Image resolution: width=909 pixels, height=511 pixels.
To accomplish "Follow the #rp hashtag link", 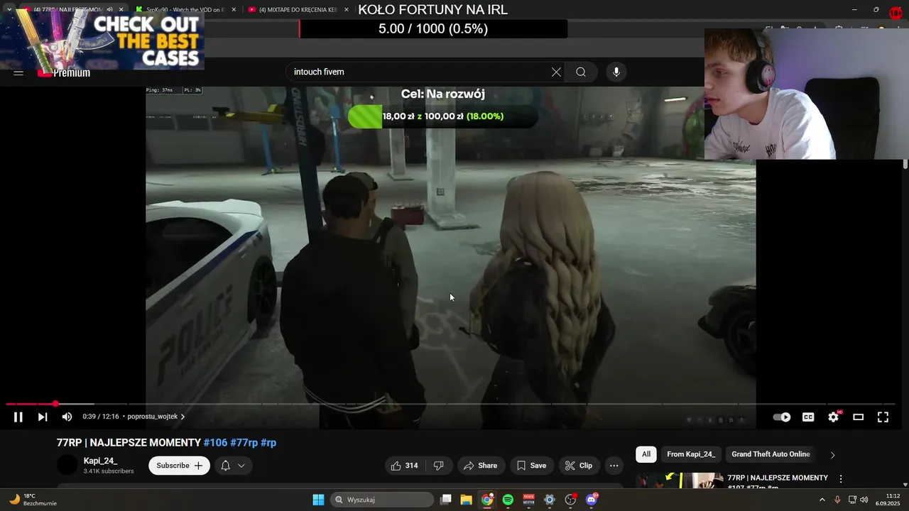I will tap(268, 442).
